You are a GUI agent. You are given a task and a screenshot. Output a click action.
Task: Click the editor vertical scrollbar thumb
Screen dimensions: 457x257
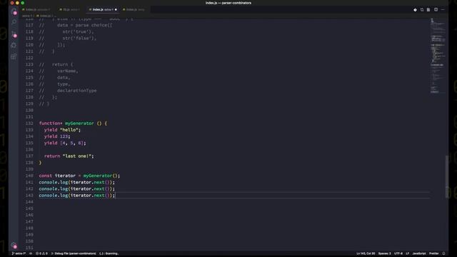tap(447, 177)
